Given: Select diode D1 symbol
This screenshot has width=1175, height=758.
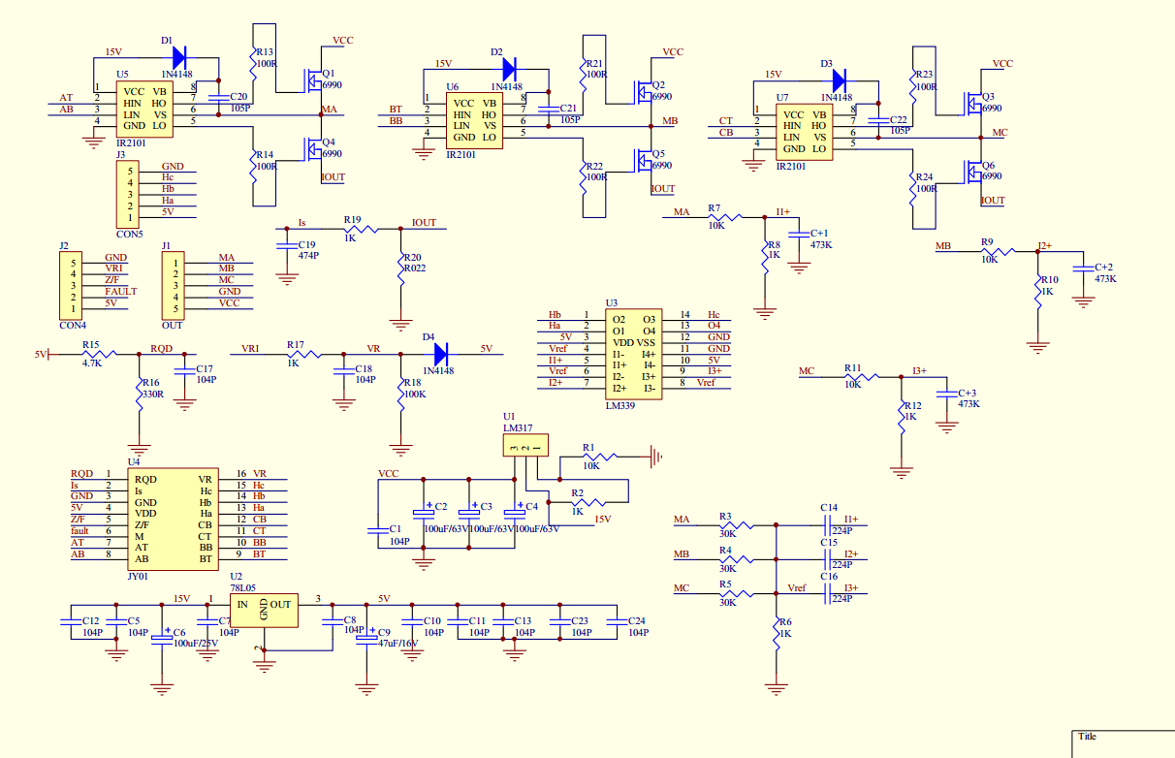Looking at the screenshot, I should (177, 57).
